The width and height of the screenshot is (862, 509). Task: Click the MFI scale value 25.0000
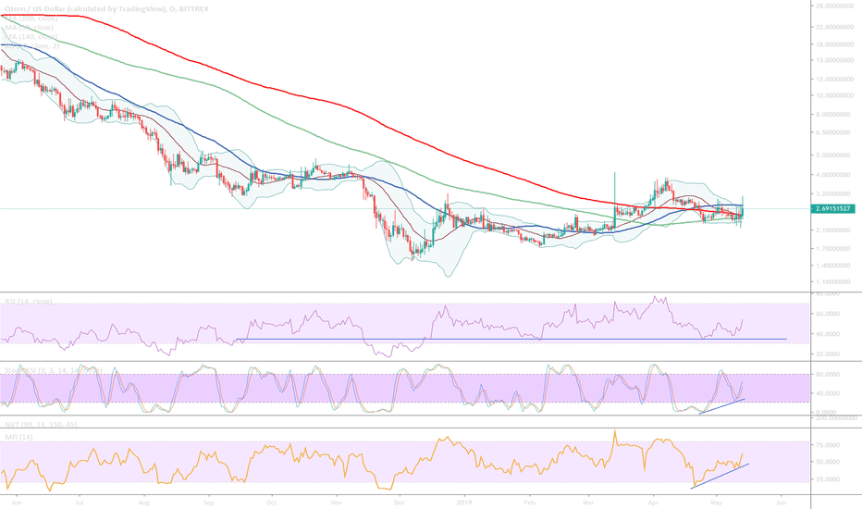(x=828, y=479)
